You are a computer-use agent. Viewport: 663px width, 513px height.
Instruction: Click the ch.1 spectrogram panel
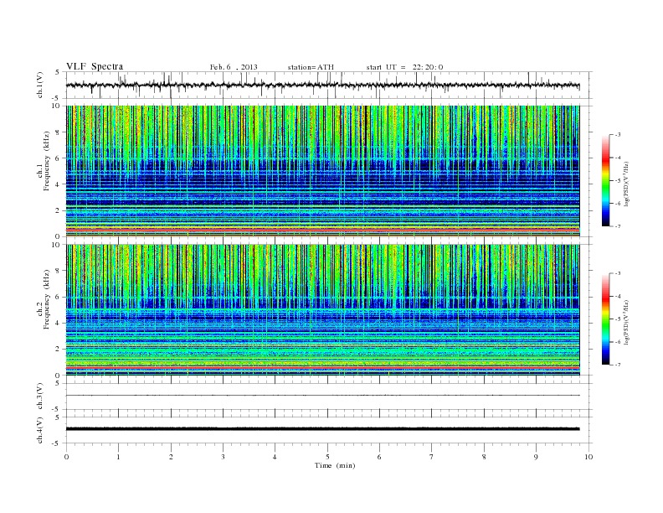(x=322, y=171)
